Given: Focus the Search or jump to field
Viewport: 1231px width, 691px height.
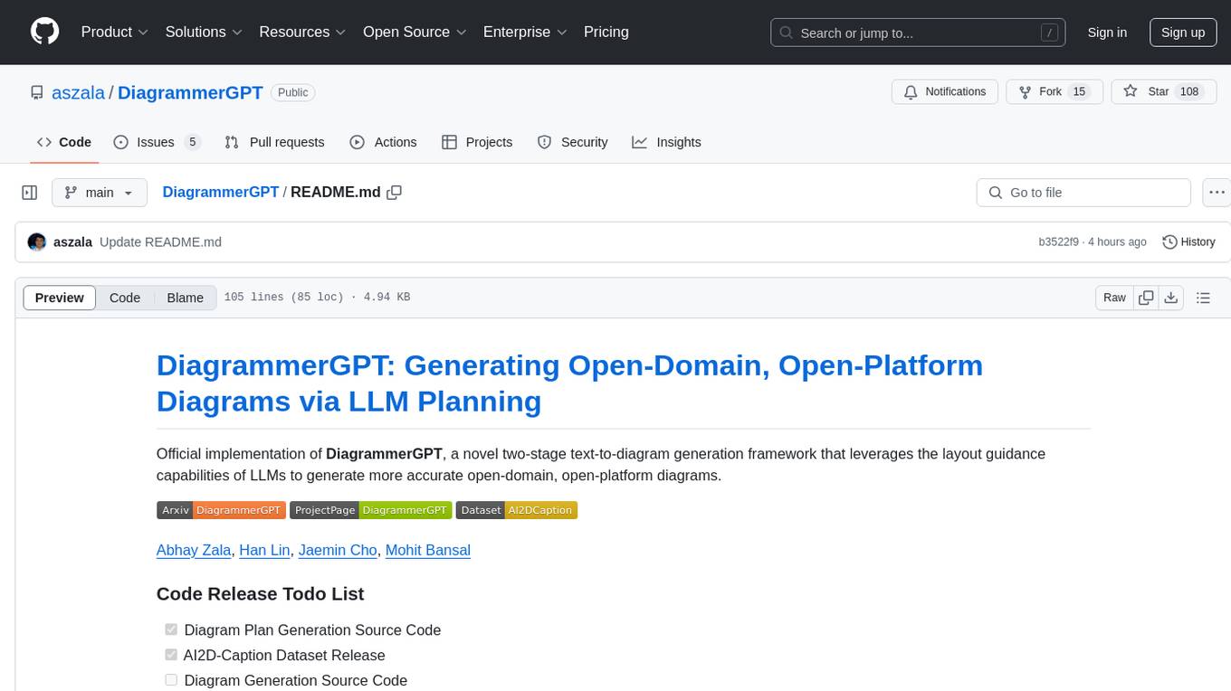Looking at the screenshot, I should tap(919, 33).
